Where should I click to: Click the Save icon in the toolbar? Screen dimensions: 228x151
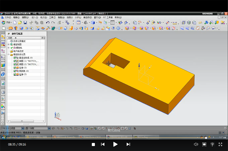[x=25, y=23]
